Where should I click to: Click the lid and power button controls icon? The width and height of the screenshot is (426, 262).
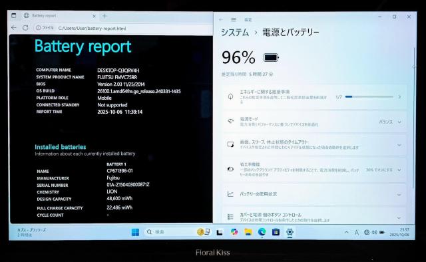pos(230,217)
